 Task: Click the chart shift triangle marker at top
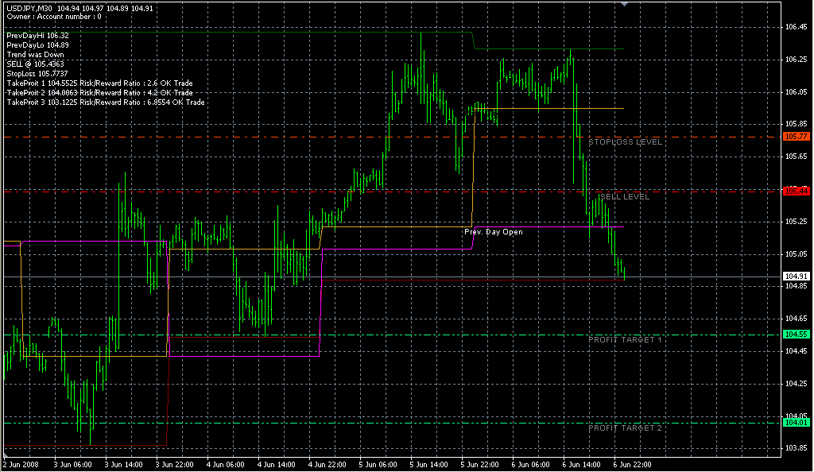pyautogui.click(x=624, y=4)
